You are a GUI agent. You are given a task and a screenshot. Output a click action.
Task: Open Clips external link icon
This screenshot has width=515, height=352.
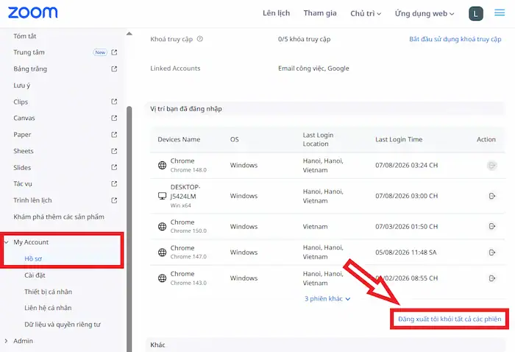click(x=114, y=102)
